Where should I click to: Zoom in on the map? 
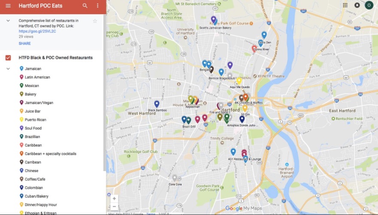114,199
